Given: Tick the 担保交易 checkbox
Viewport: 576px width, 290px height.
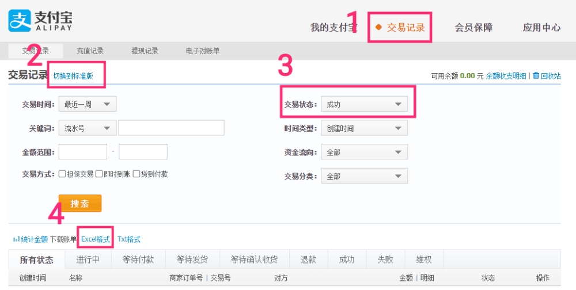Looking at the screenshot, I should [62, 174].
